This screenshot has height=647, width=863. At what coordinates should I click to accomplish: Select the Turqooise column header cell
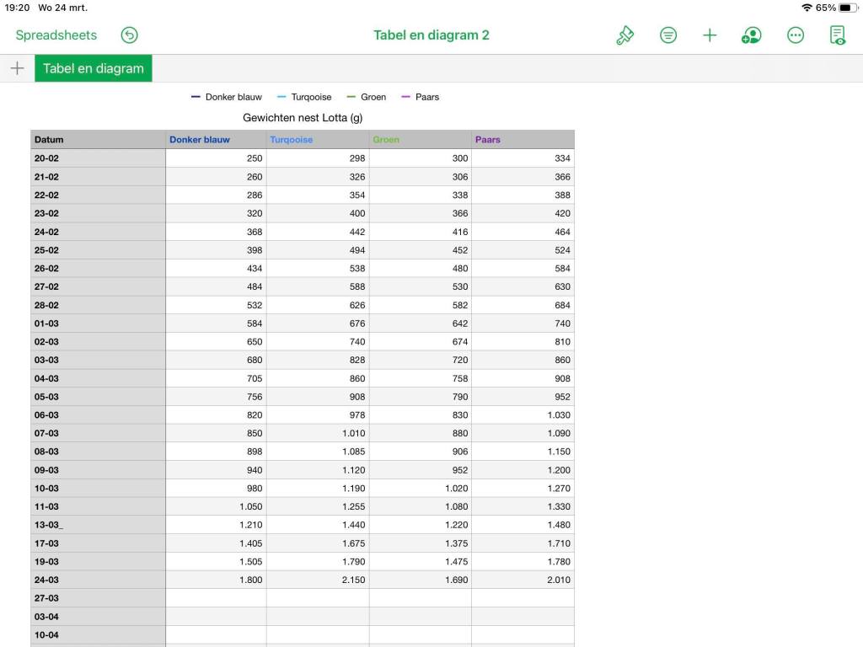pyautogui.click(x=317, y=140)
